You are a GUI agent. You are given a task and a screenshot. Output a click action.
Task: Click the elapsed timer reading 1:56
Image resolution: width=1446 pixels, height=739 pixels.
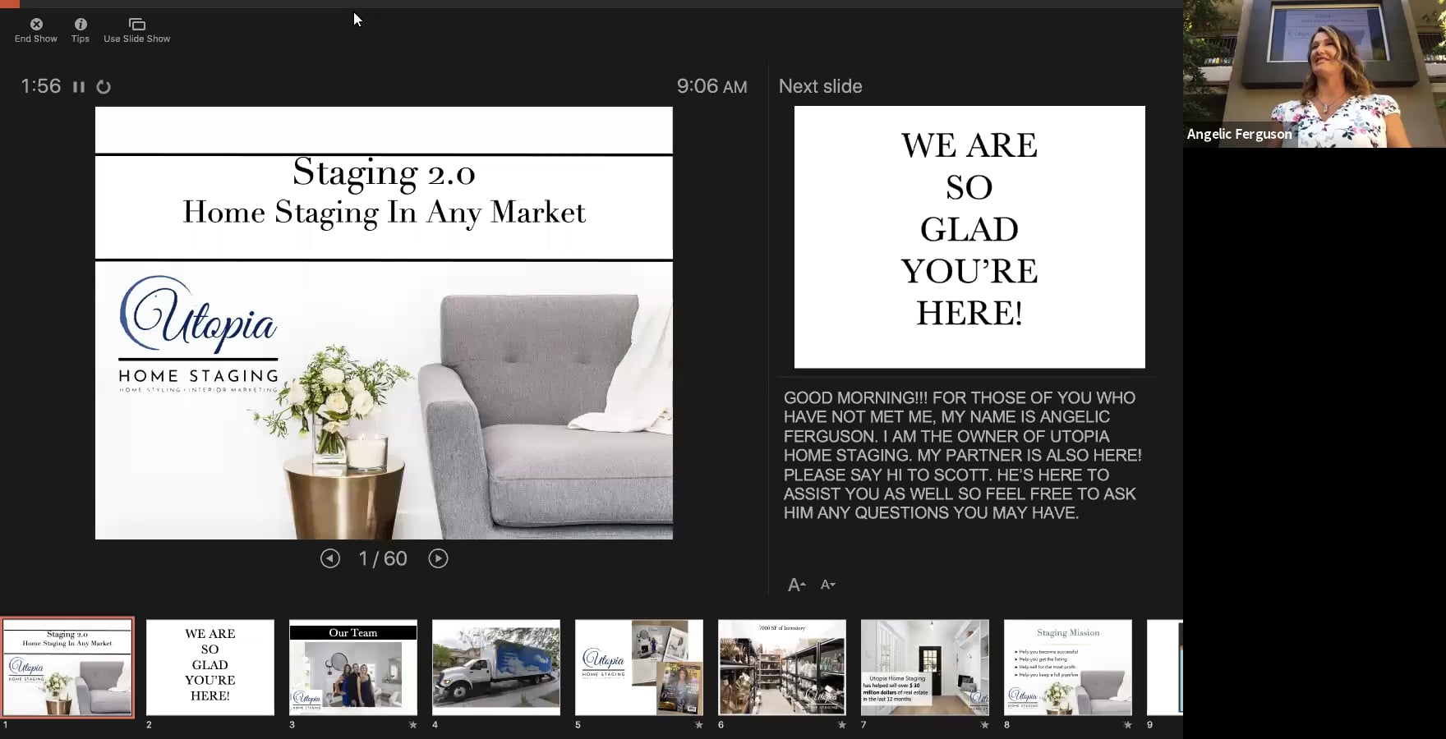click(41, 86)
